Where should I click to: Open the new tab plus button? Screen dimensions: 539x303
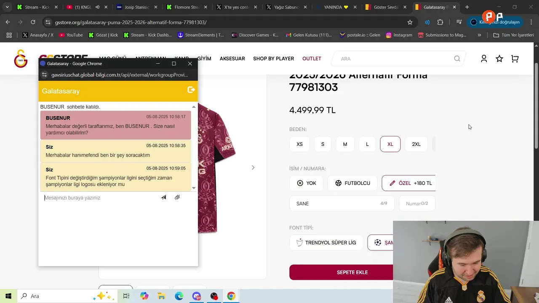pos(467,7)
